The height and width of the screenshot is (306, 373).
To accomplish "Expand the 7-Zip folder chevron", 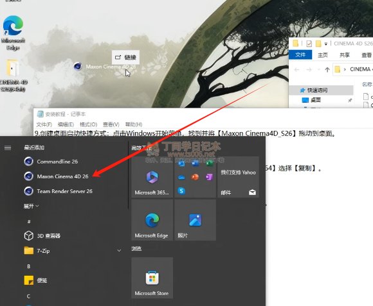I will tap(119, 250).
